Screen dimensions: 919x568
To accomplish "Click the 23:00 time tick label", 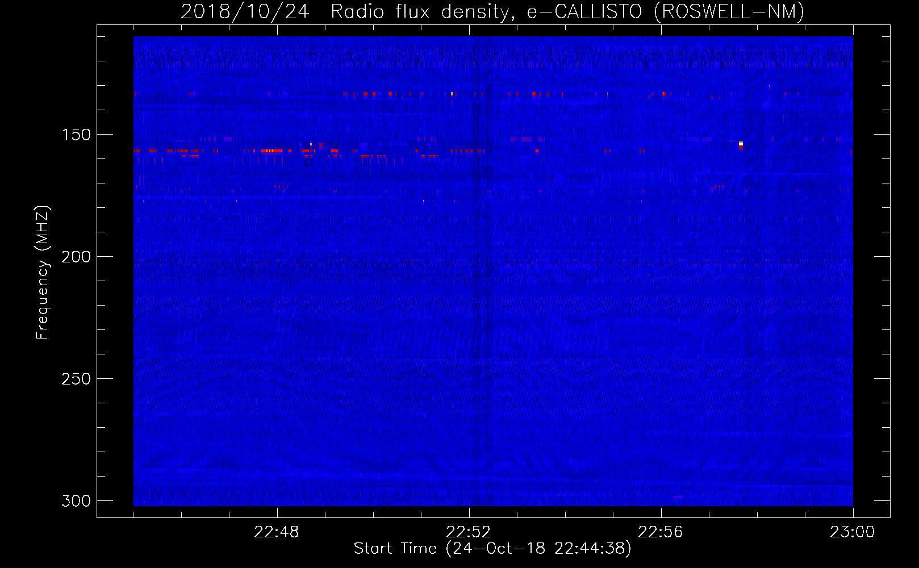I will coord(853,532).
